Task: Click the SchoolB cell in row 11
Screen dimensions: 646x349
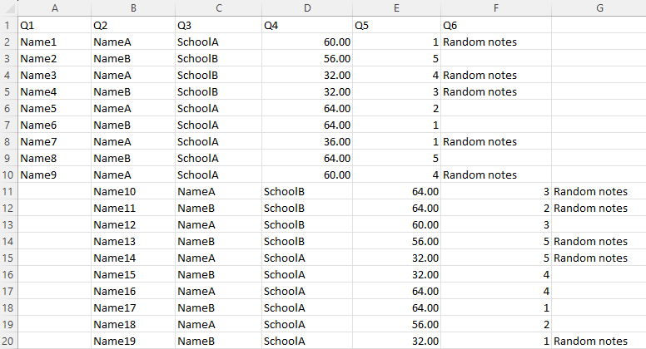Action: click(307, 191)
